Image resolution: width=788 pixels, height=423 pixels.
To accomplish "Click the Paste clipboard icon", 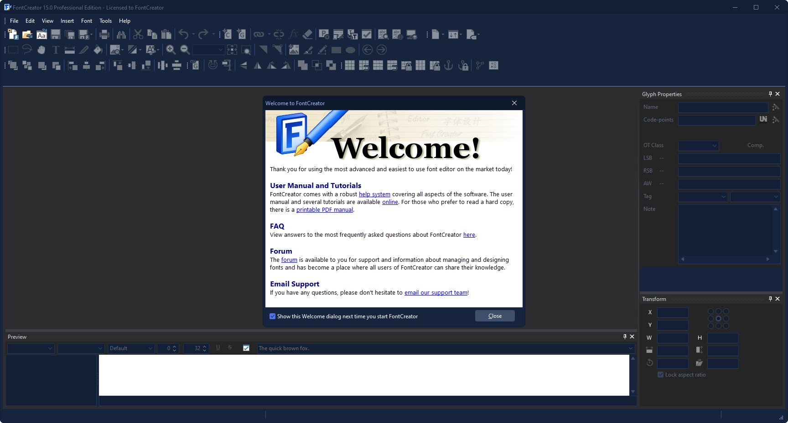I will click(166, 34).
